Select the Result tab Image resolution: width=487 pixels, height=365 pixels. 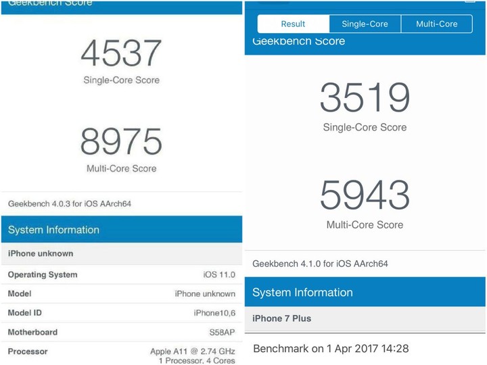293,24
